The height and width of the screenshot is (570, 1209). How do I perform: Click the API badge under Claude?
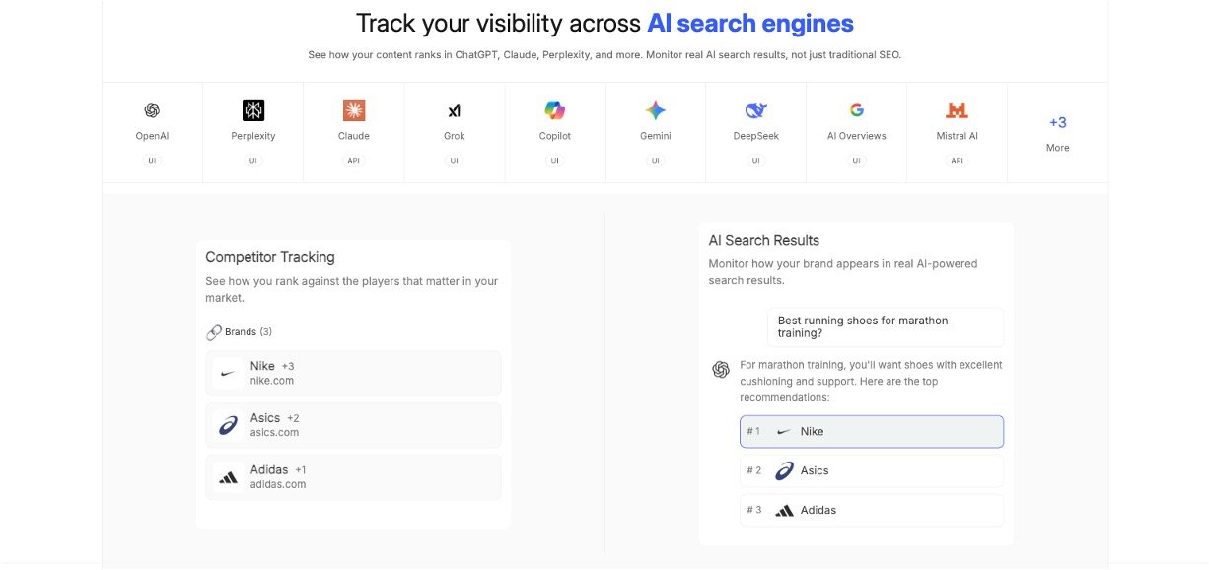coord(354,160)
